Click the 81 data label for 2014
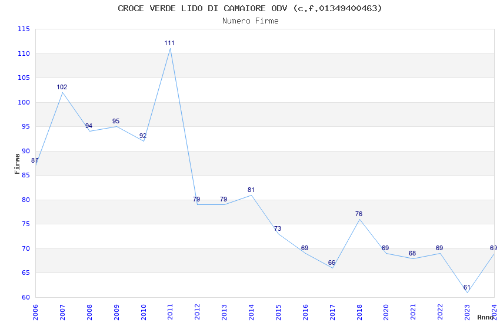 (x=251, y=190)
